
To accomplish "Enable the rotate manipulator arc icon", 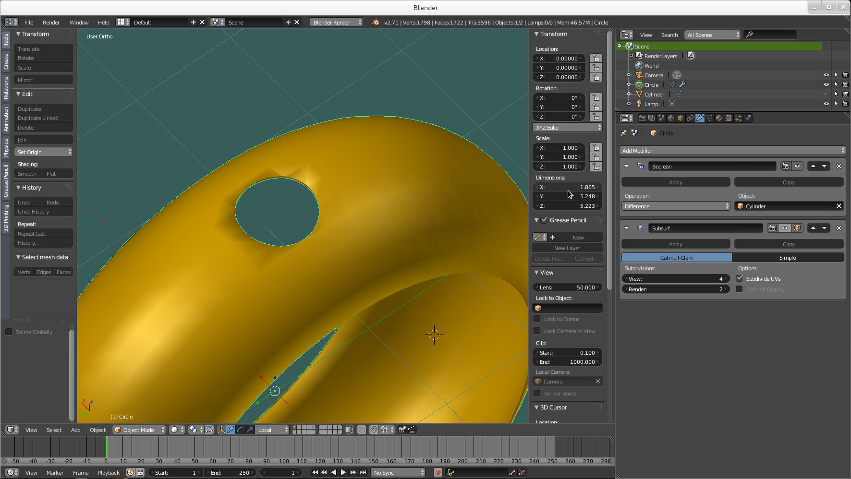I will (x=240, y=430).
